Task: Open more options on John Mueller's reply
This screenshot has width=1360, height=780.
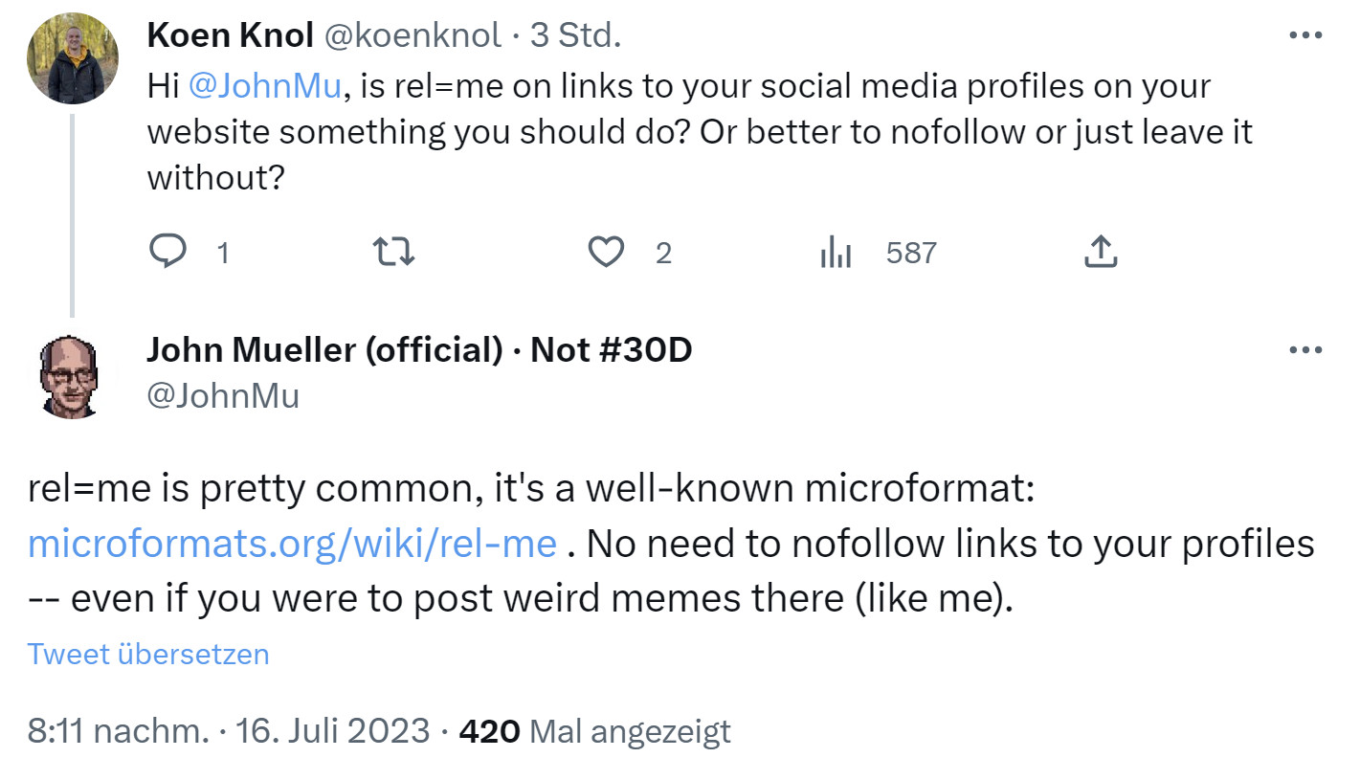Action: [x=1304, y=350]
